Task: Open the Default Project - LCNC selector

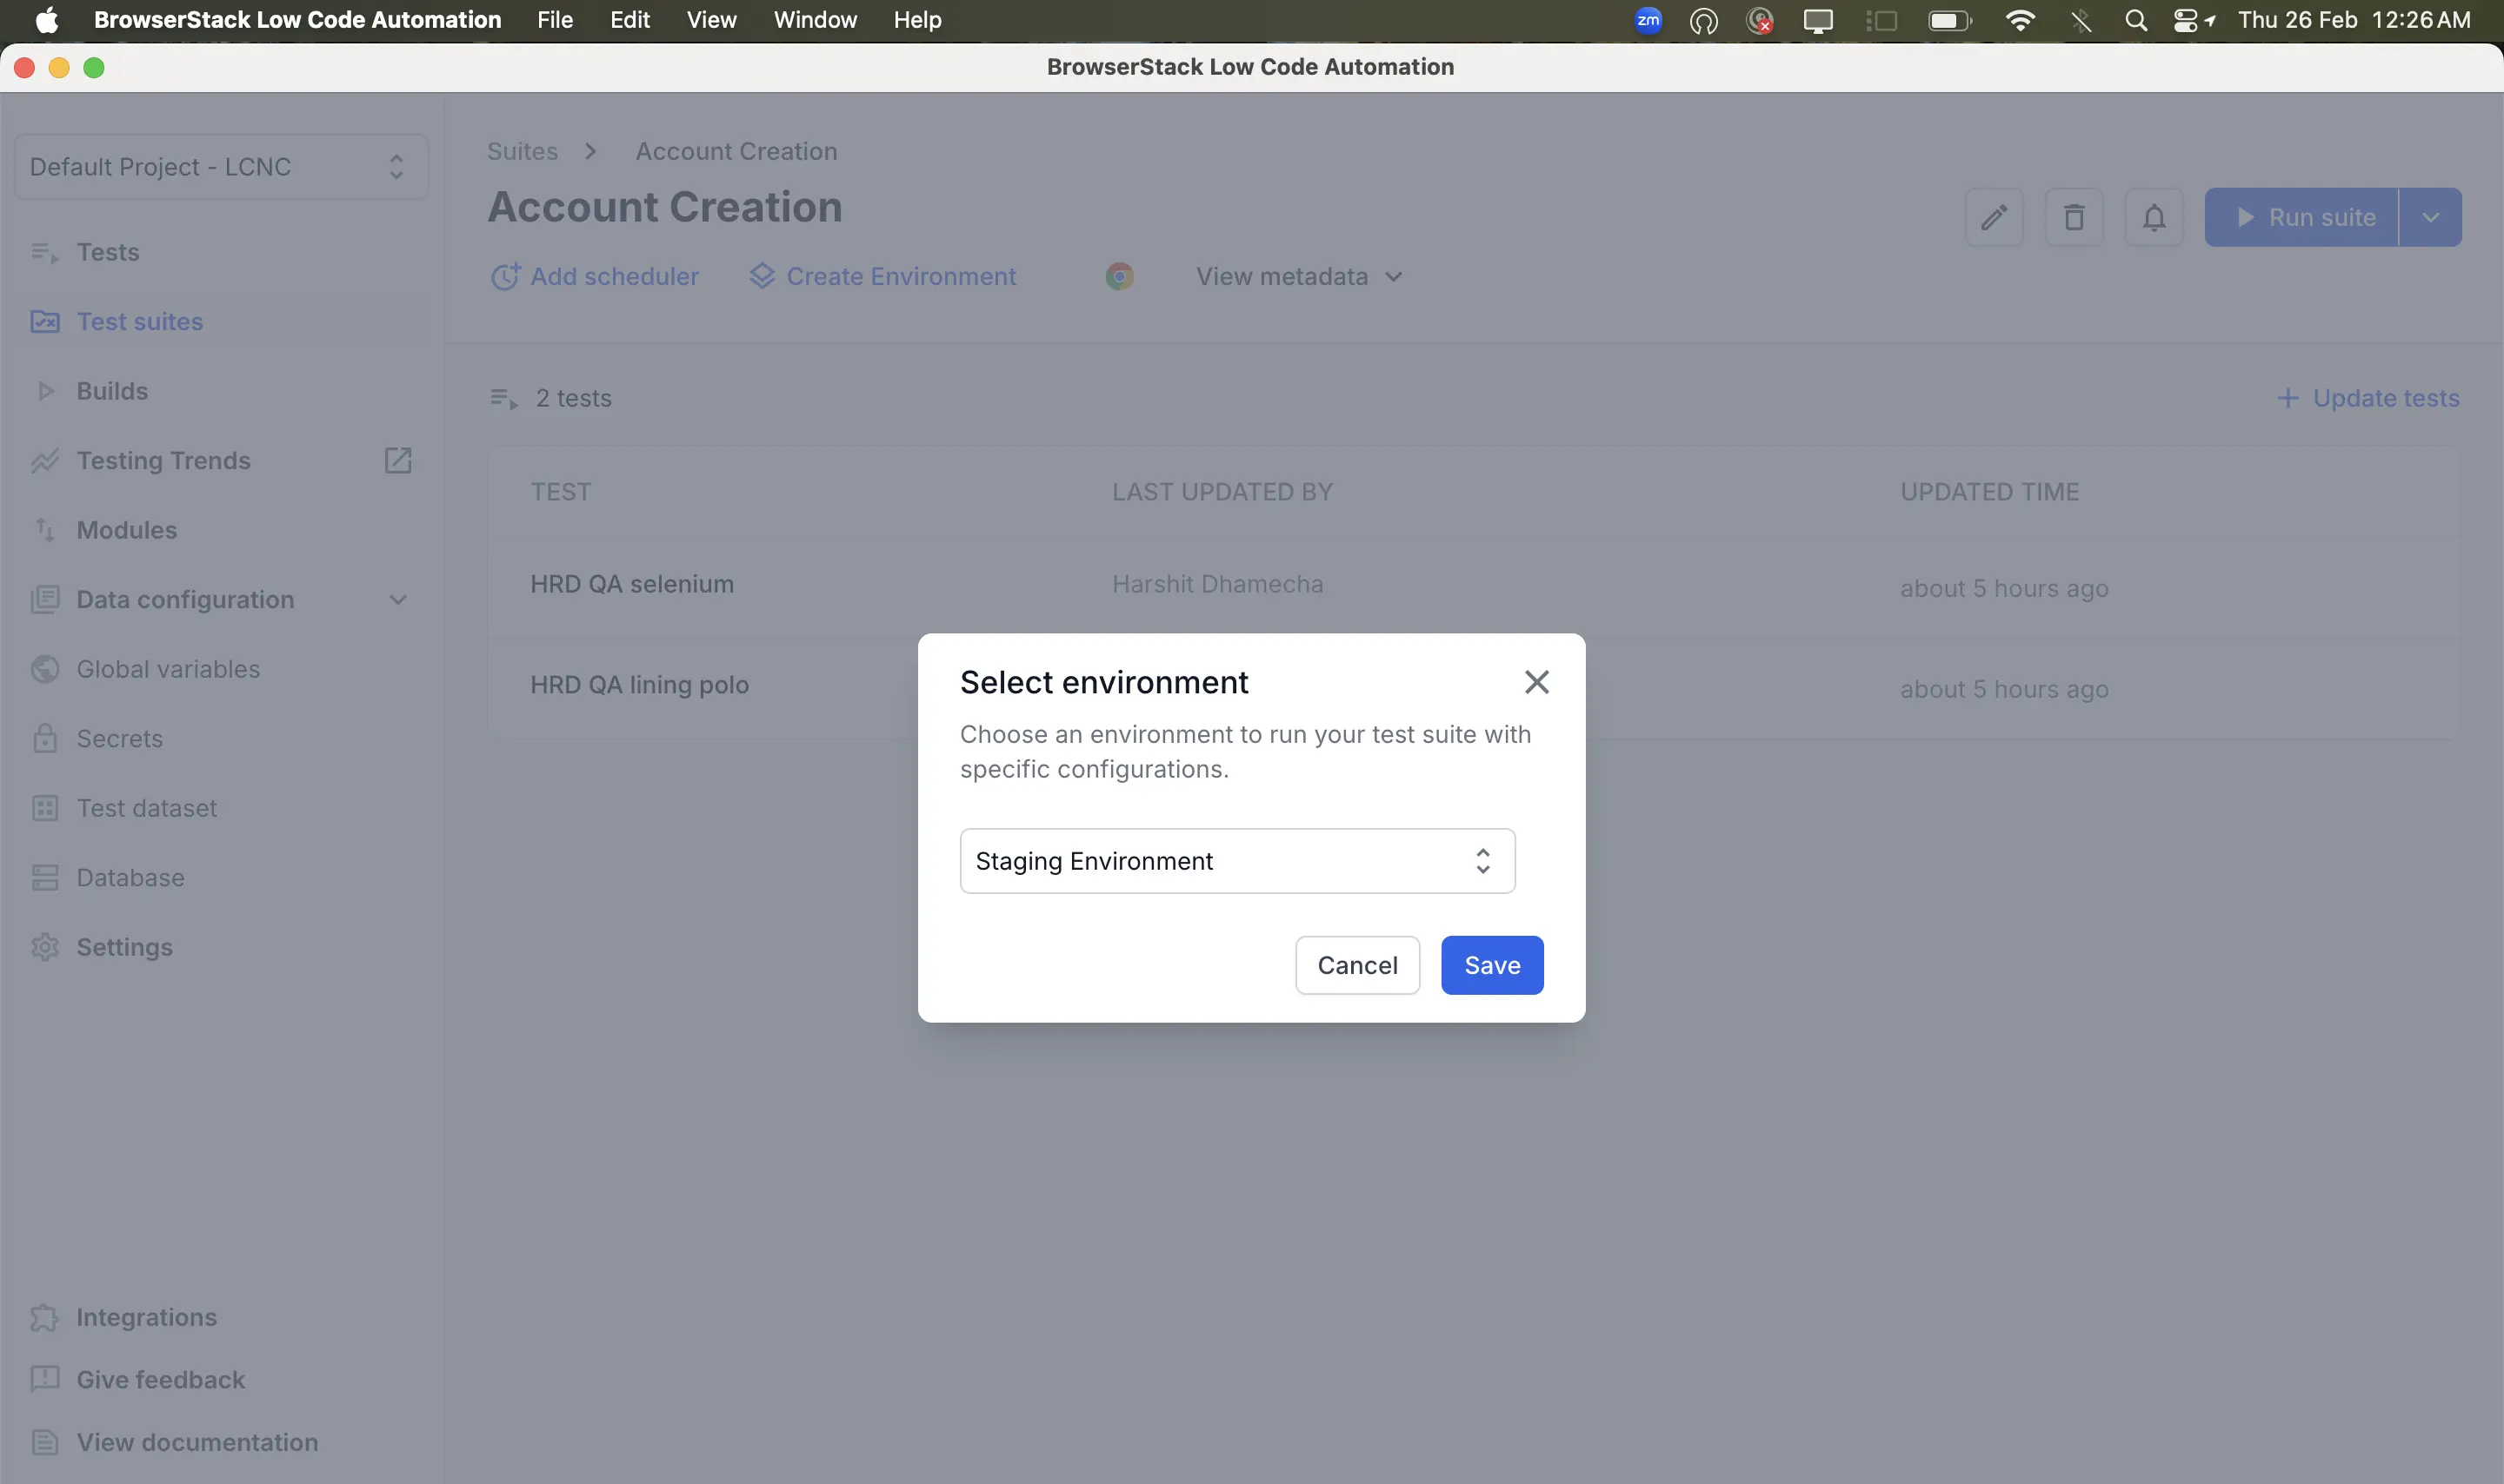Action: 220,167
